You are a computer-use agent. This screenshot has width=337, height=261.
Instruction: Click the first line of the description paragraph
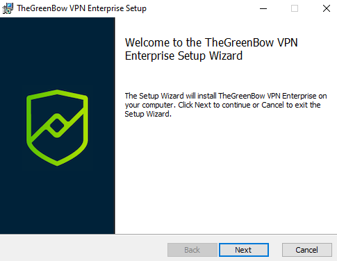226,96
